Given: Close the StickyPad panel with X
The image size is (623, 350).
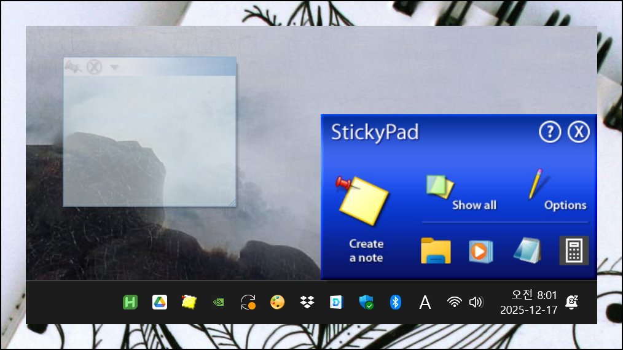Looking at the screenshot, I should point(579,132).
